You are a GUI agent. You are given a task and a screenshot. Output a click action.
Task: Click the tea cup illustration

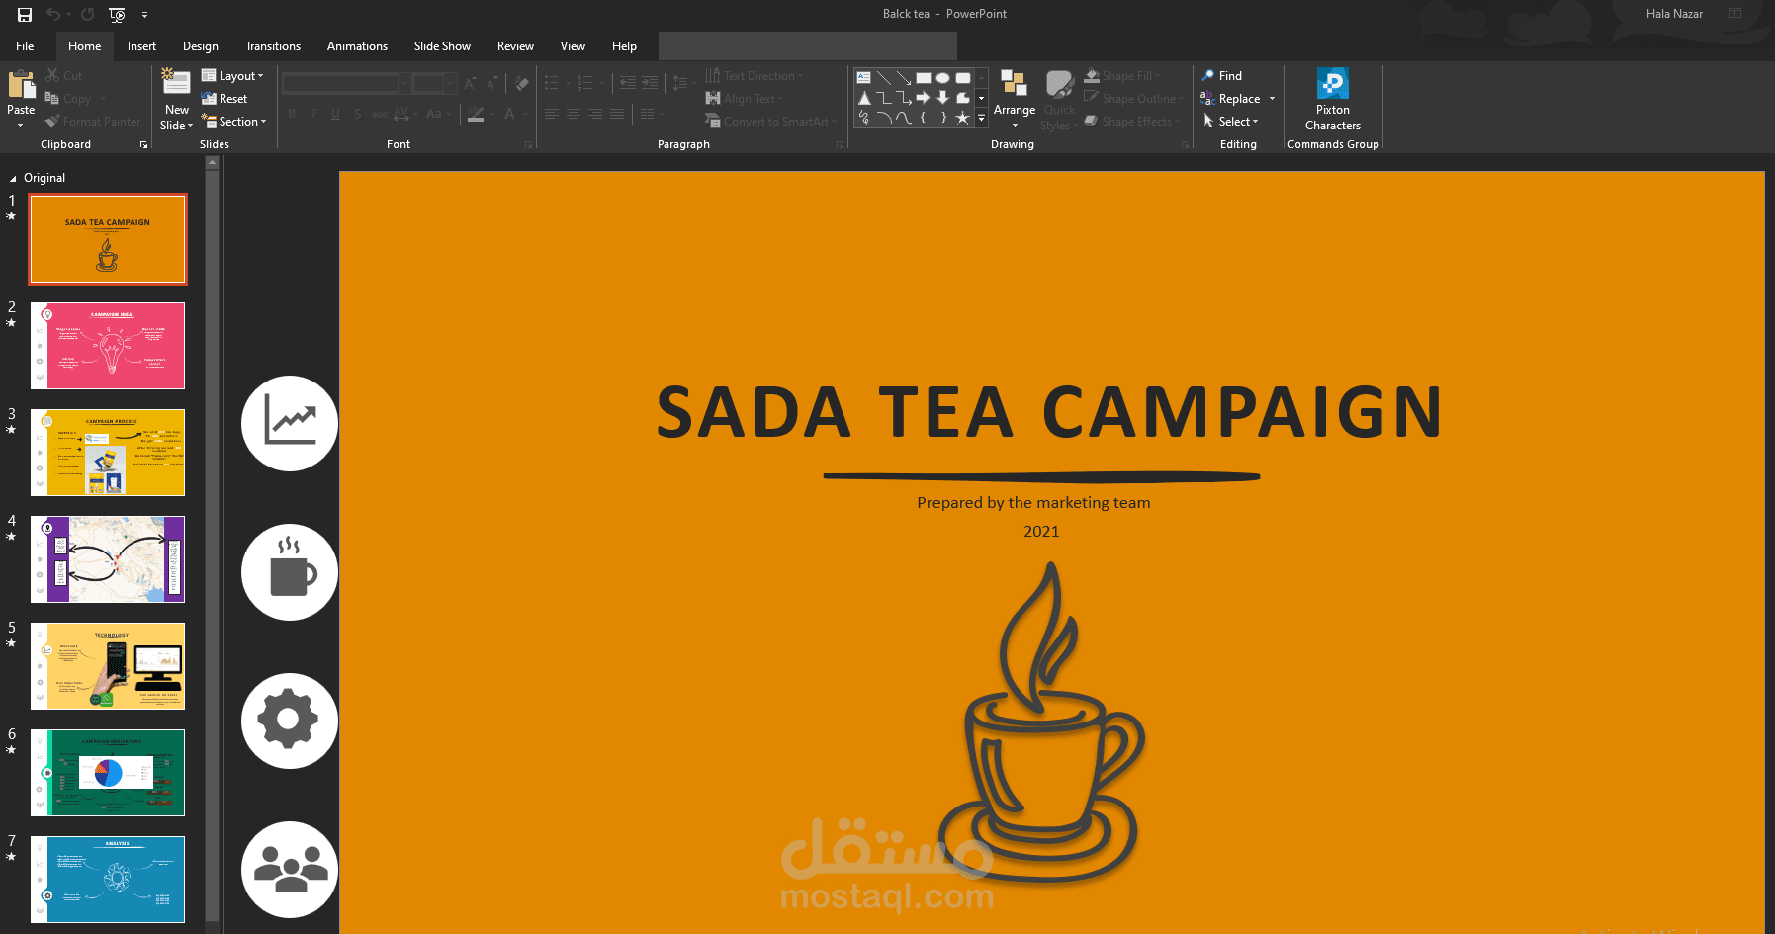[x=1043, y=723]
